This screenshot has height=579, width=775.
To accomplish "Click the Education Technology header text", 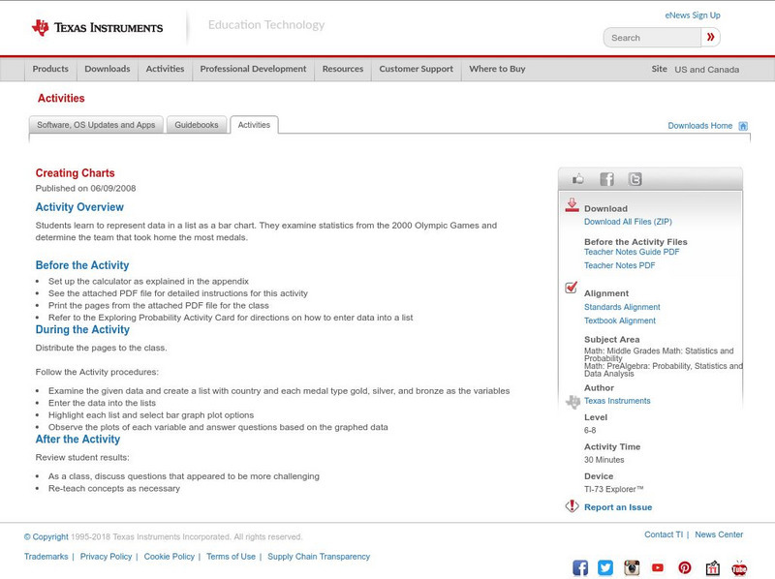I will 266,25.
